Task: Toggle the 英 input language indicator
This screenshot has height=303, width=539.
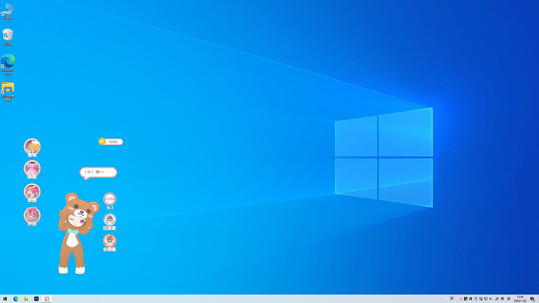Action: pos(502,299)
